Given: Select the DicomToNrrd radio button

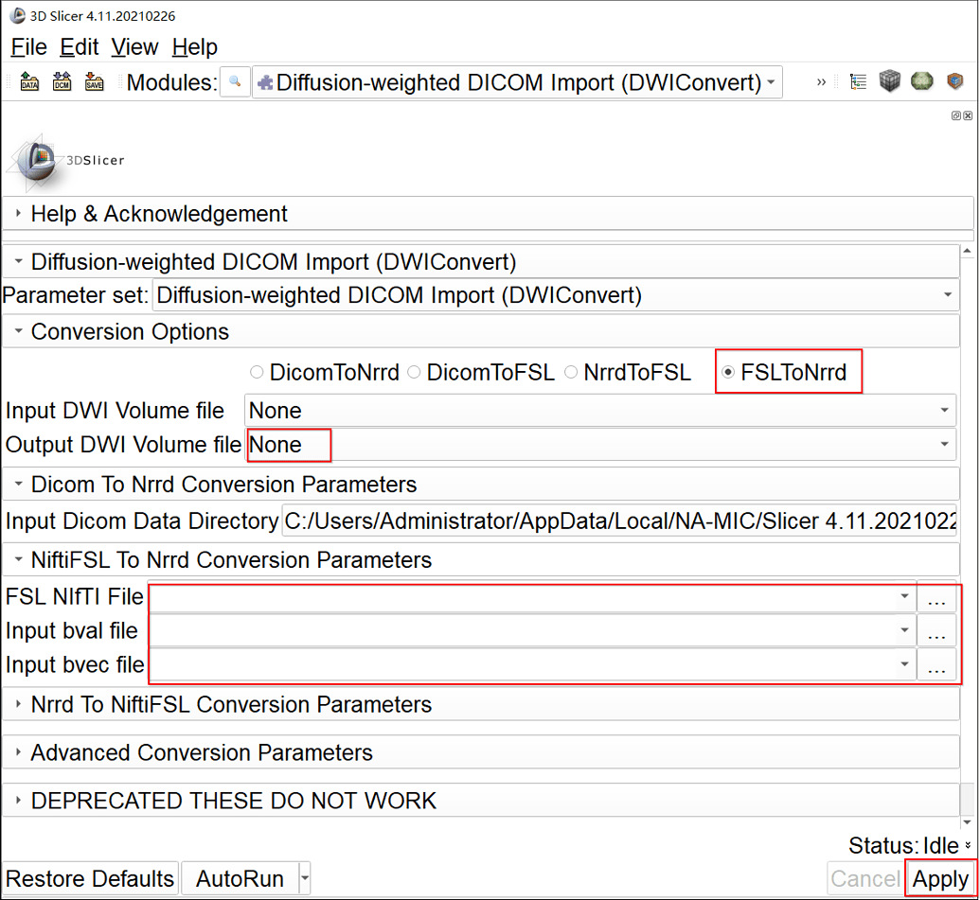Looking at the screenshot, I should pyautogui.click(x=257, y=373).
